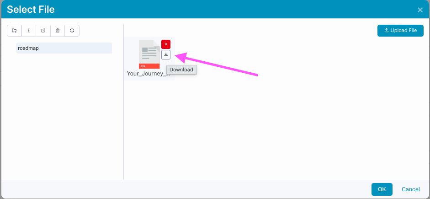430x199 pixels.
Task: Click the rename folder icon
Action: [x=29, y=31]
